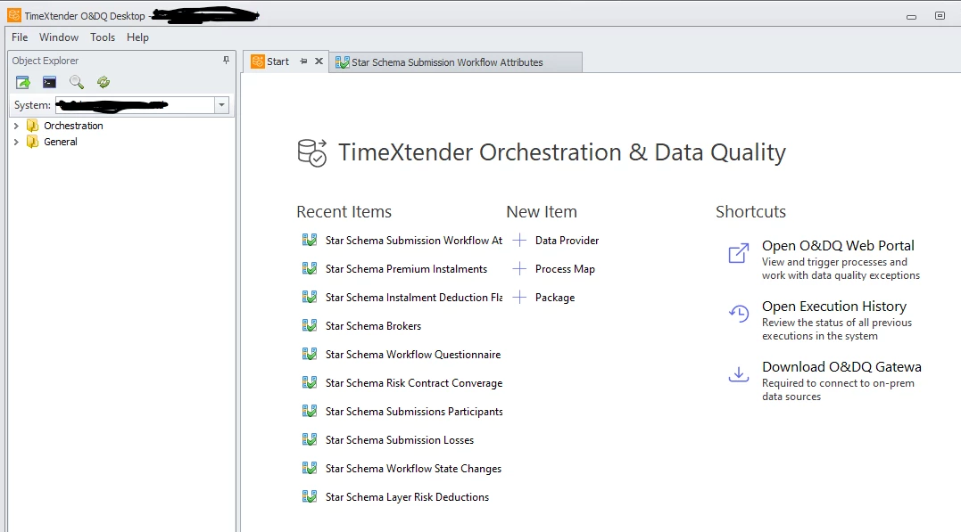Open recent item Star Schema Workflow Questionnaire

click(x=413, y=355)
